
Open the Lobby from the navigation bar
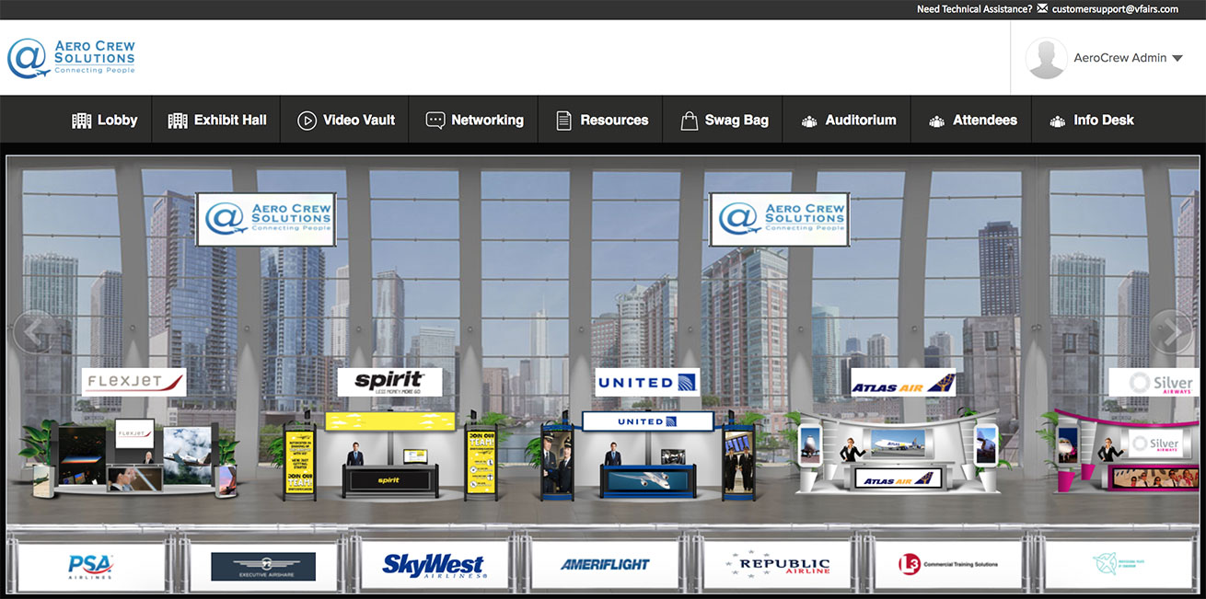(104, 120)
